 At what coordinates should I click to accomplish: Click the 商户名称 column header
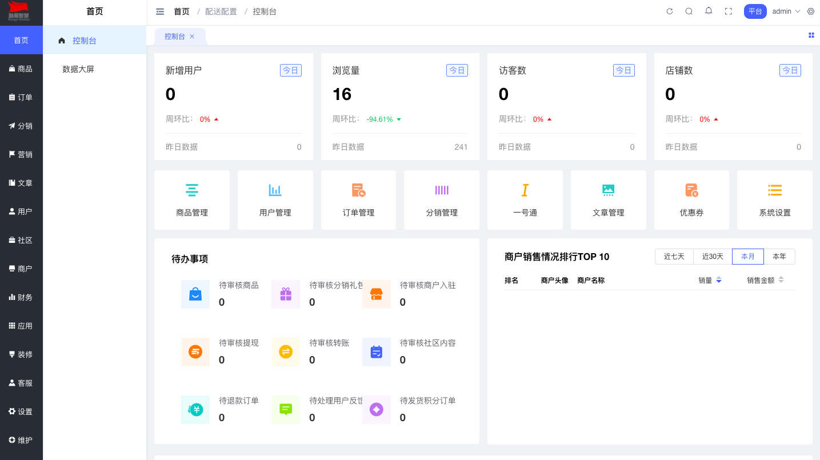tap(591, 281)
